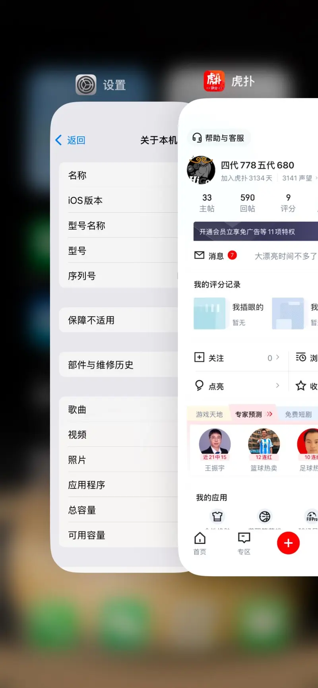Tap the lightbulb 点亮 icon
Screen dimensions: 318x688
pos(199,386)
